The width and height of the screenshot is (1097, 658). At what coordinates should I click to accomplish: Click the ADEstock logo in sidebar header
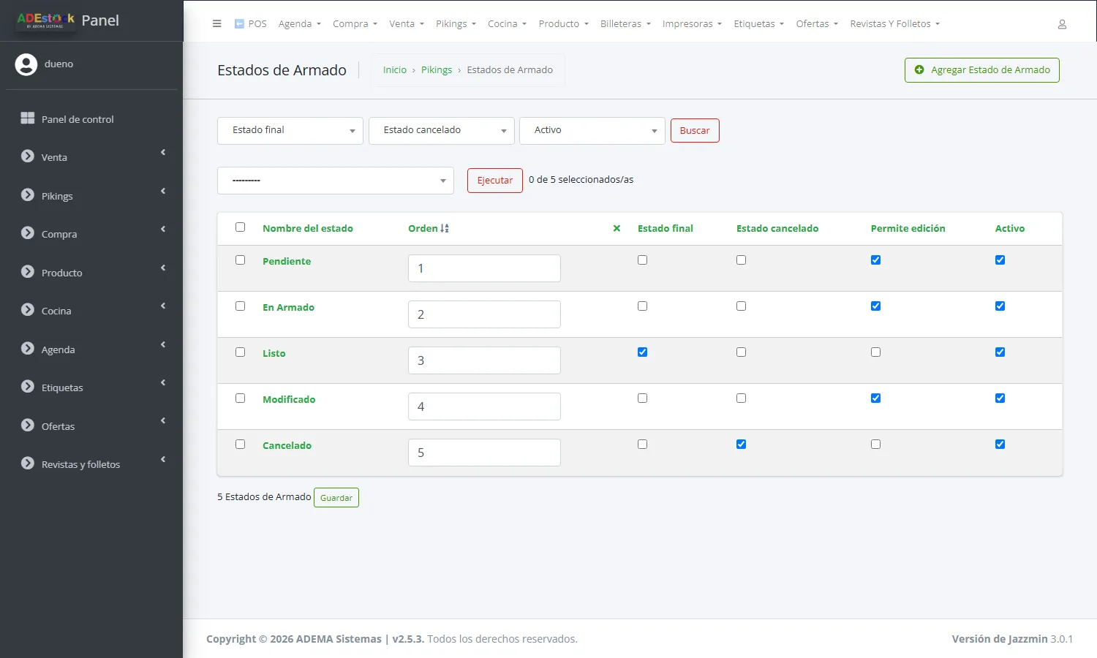point(46,20)
